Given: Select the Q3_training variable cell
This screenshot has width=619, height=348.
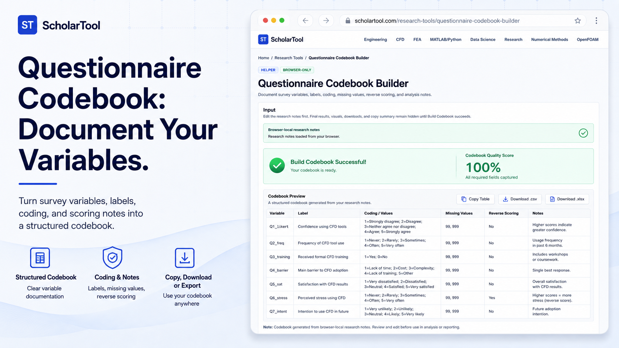Looking at the screenshot, I should [x=280, y=257].
